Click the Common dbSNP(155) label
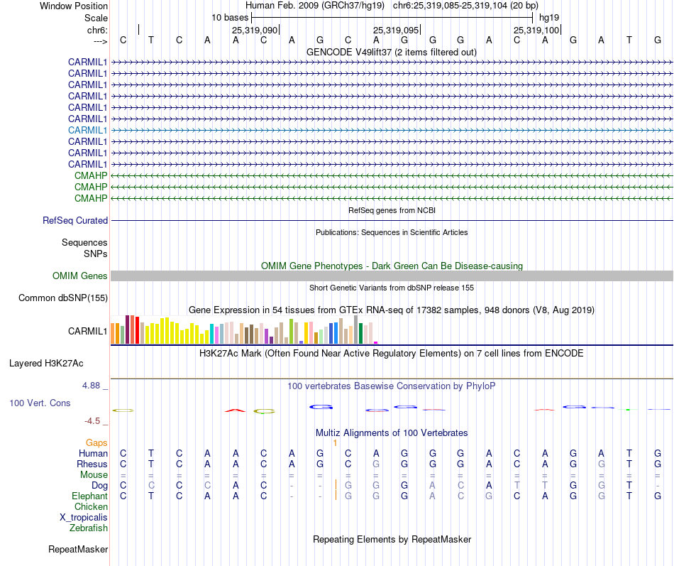The height and width of the screenshot is (566, 674). coord(63,298)
